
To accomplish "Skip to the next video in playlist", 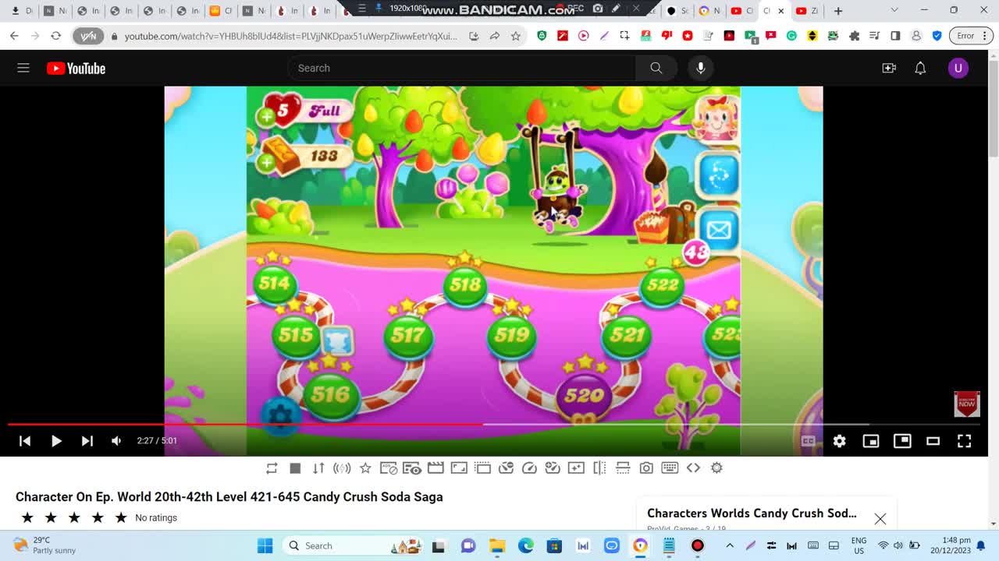I will click(x=87, y=441).
